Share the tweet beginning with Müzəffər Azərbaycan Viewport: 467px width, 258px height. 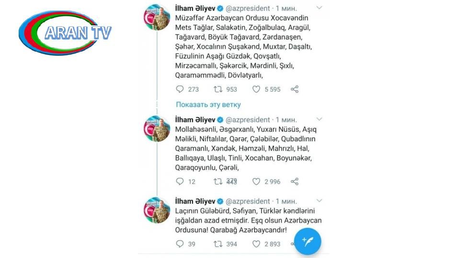(295, 89)
